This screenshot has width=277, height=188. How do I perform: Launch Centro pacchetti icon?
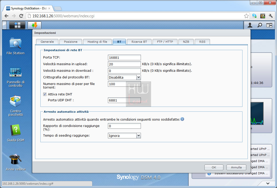15,106
